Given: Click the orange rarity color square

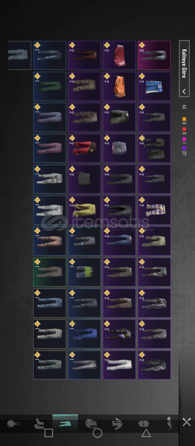Looking at the screenshot, I should pos(184,119).
